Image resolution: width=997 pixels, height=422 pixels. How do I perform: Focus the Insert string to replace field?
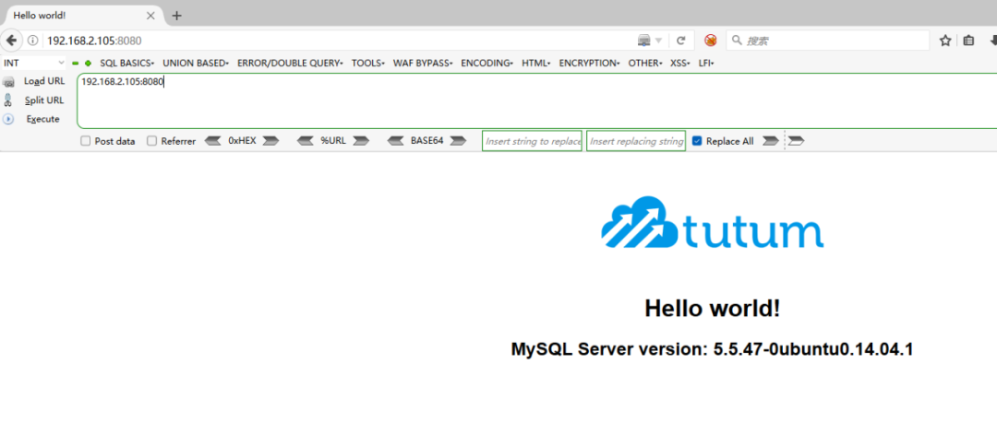pos(533,141)
